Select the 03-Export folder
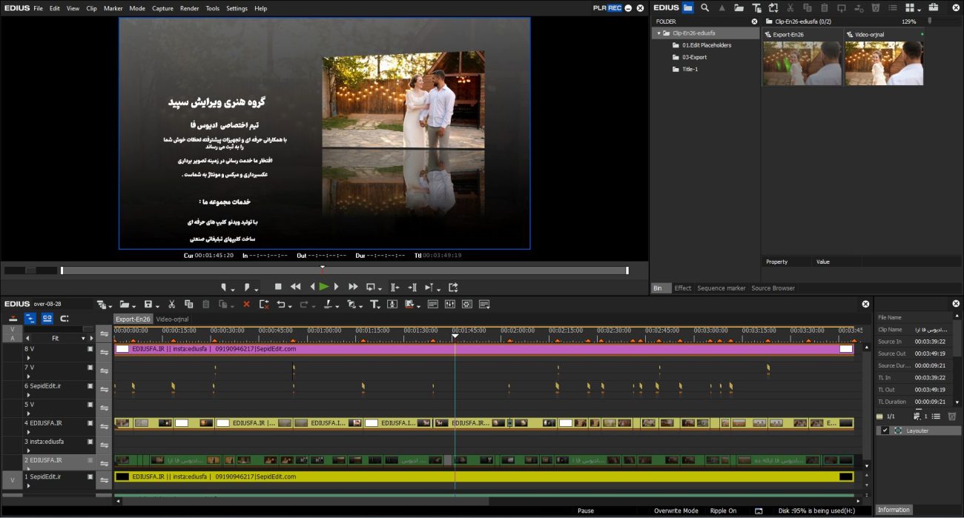The height and width of the screenshot is (518, 964). [x=695, y=57]
